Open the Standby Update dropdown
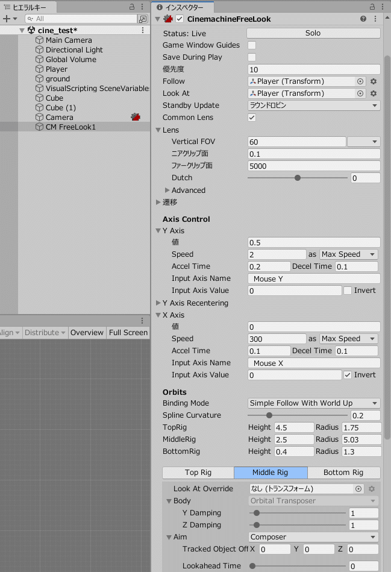Screen dimensions: 391x572 click(314, 105)
